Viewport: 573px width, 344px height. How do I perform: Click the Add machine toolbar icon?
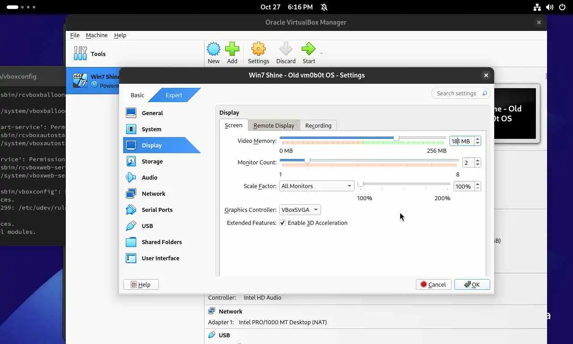coord(232,49)
